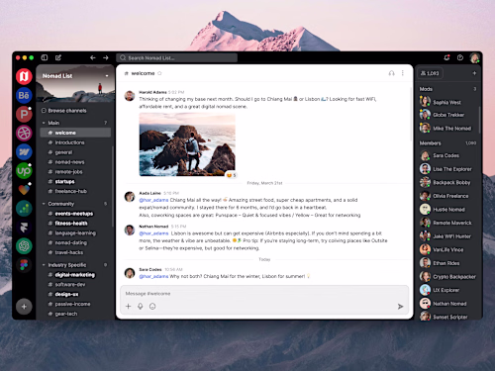Screen dimensions: 495x371
Task: Open the Framer workspace icon
Action: [x=24, y=227]
